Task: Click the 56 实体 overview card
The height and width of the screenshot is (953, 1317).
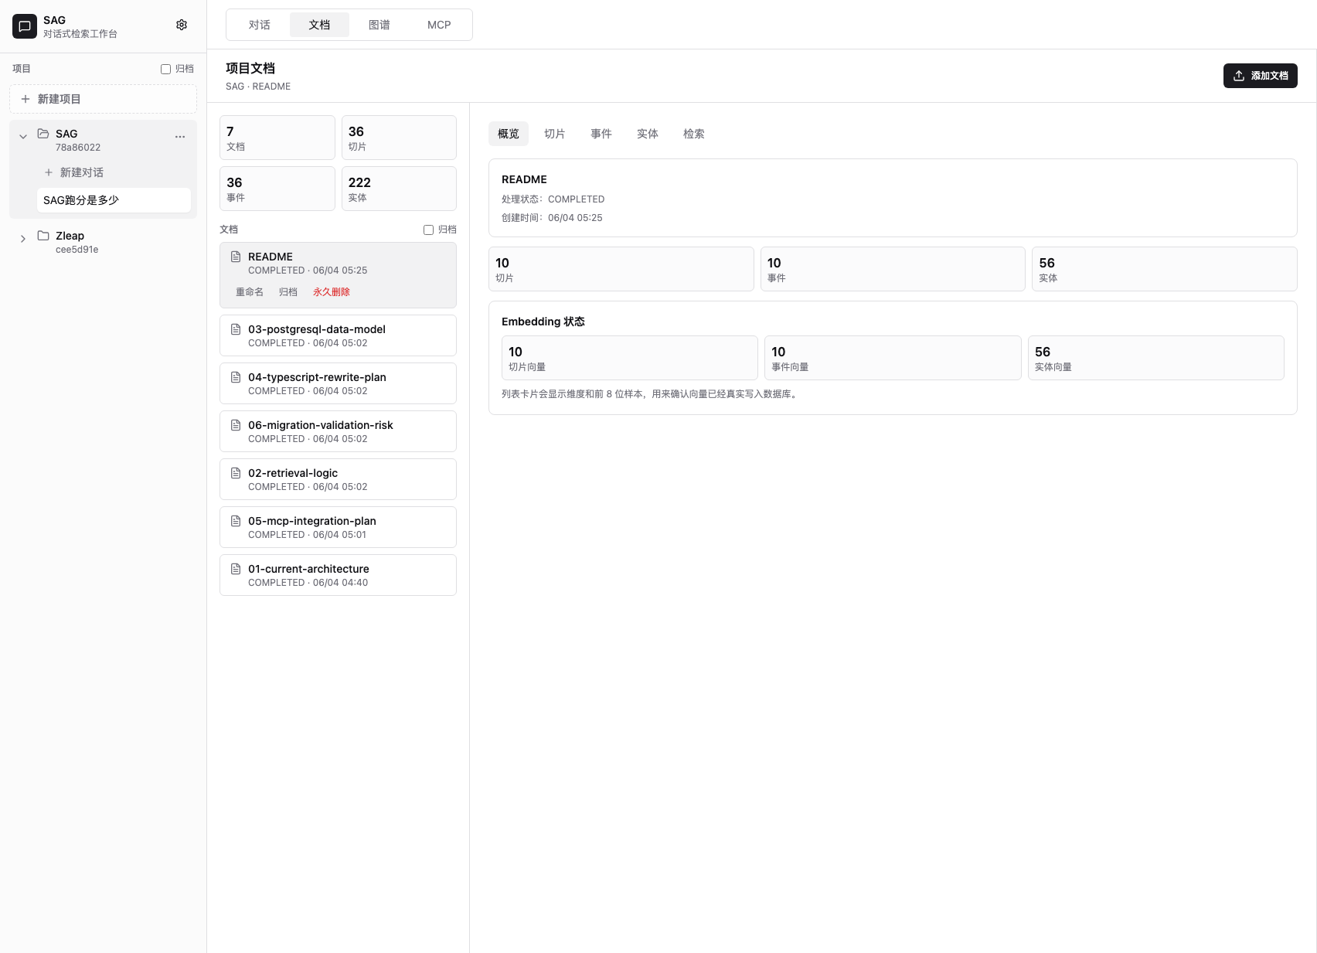Action: coord(1165,269)
